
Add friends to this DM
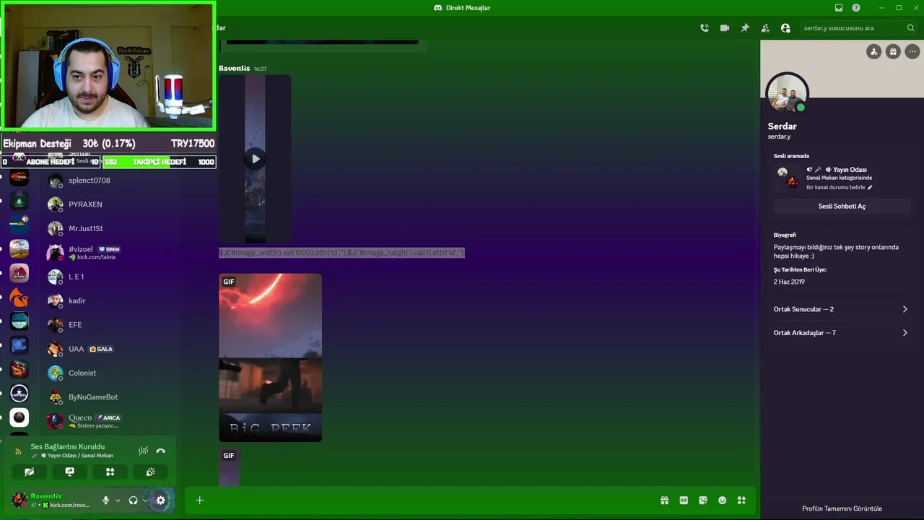(765, 28)
